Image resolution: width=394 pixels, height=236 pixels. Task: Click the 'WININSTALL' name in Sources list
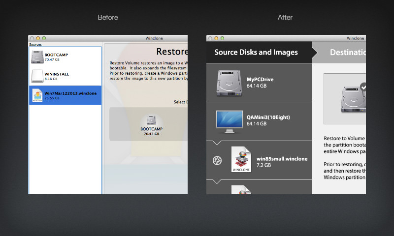click(57, 74)
